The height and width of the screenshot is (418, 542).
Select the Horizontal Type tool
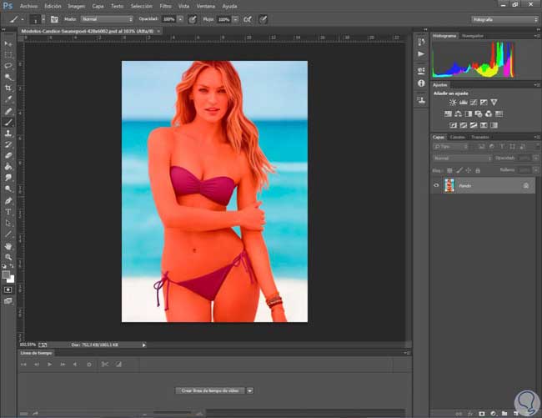pos(8,212)
